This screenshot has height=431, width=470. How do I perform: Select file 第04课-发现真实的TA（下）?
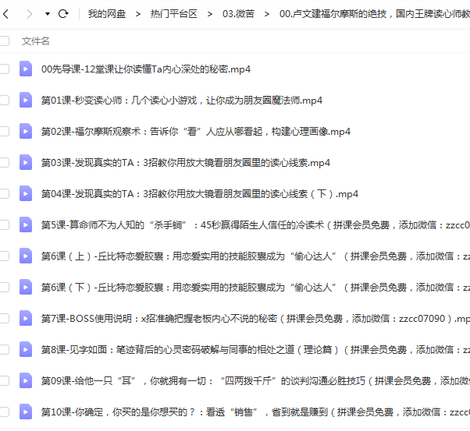coord(200,194)
